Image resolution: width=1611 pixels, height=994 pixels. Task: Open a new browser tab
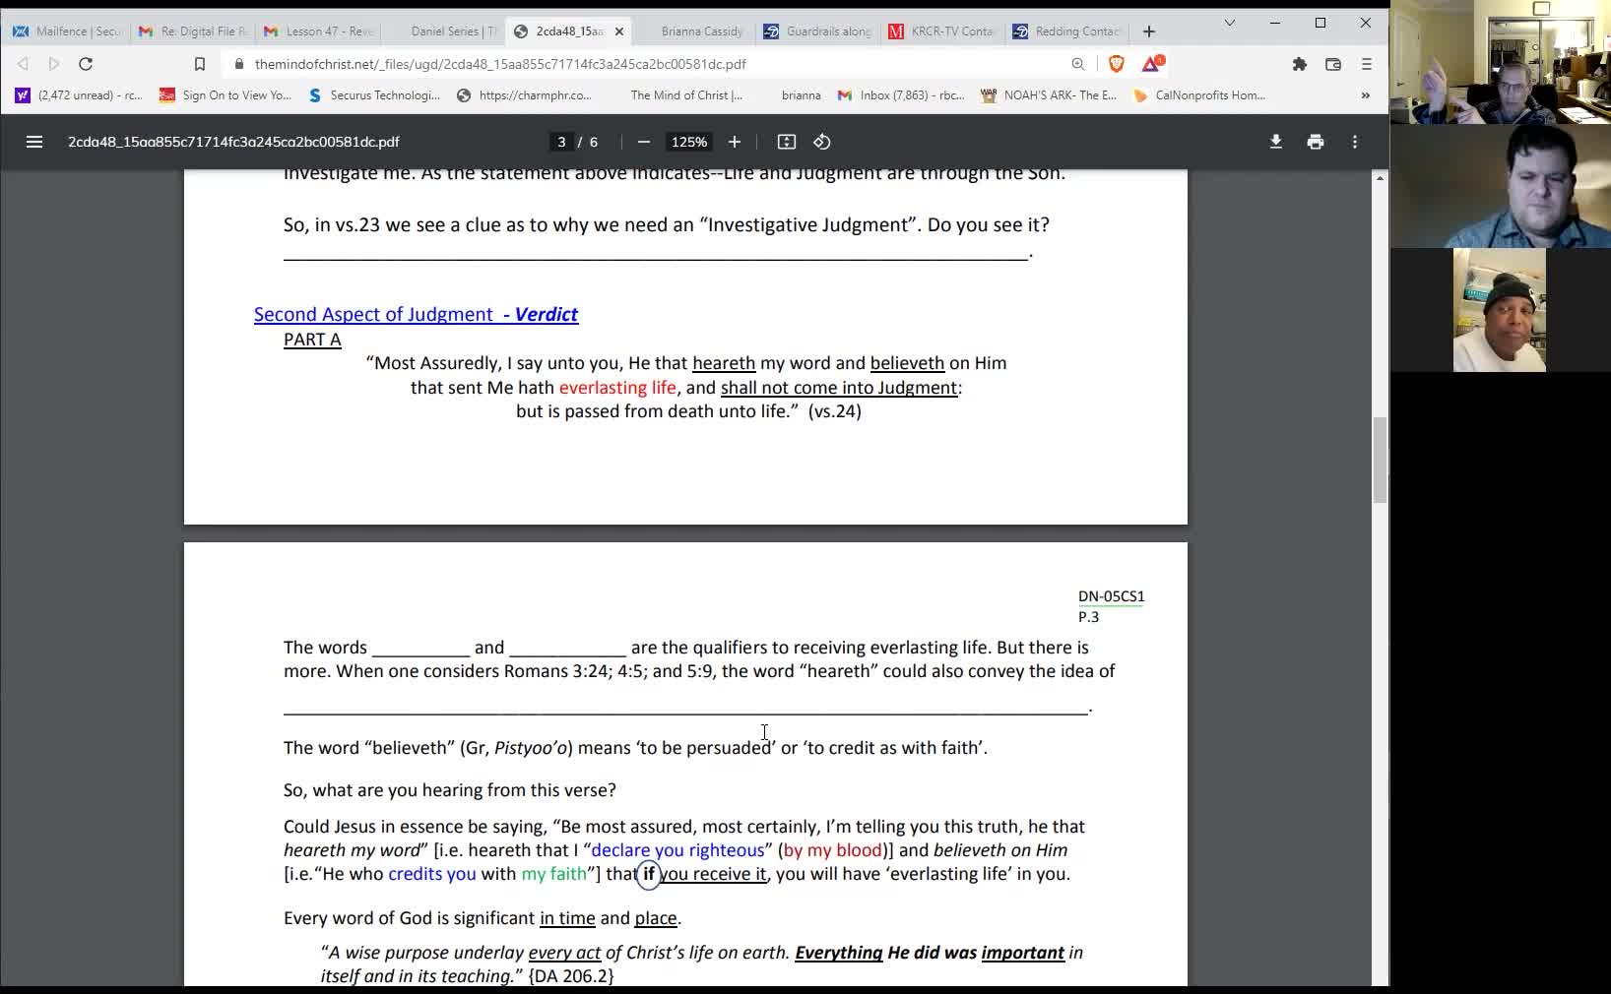coord(1149,31)
